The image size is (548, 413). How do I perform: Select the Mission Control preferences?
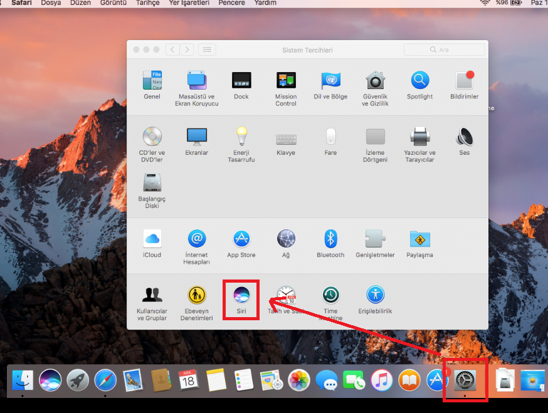[286, 81]
